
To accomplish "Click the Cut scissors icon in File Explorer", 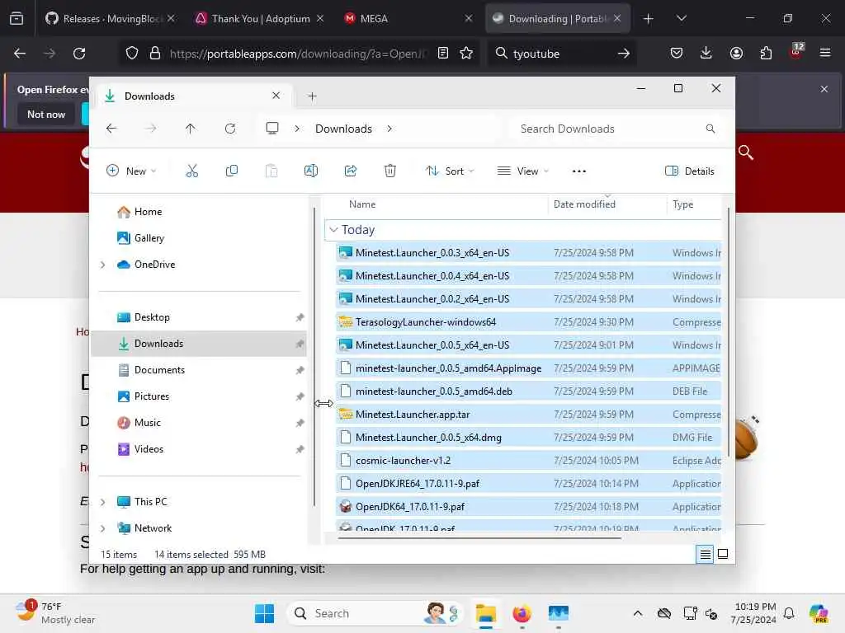I will tap(191, 171).
